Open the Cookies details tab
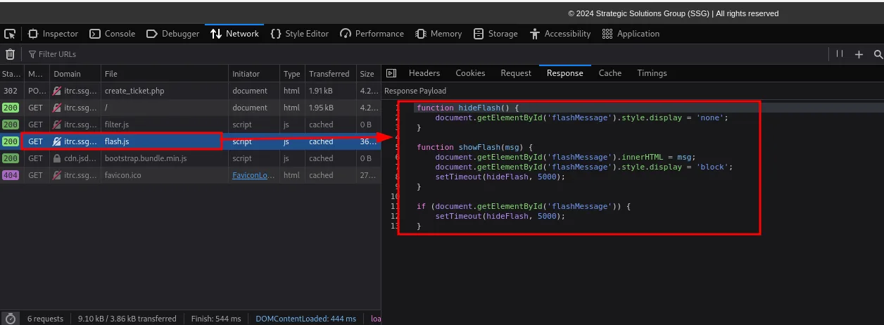Image resolution: width=884 pixels, height=325 pixels. [470, 73]
